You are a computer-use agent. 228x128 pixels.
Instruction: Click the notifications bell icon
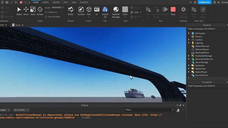[195, 2]
